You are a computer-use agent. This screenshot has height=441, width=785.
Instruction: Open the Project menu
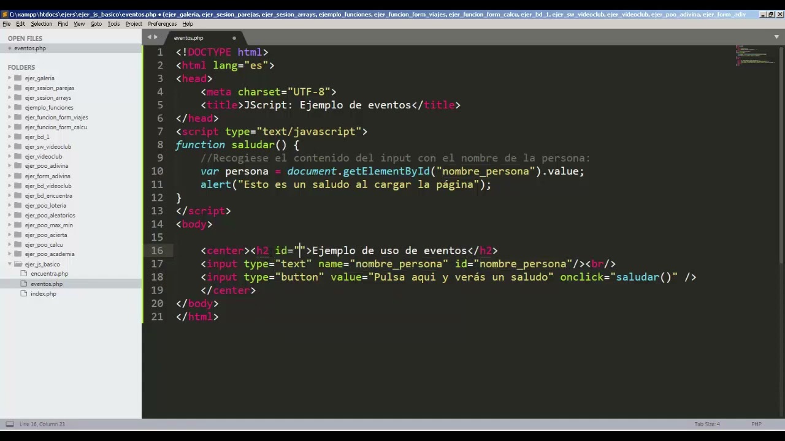coord(134,24)
